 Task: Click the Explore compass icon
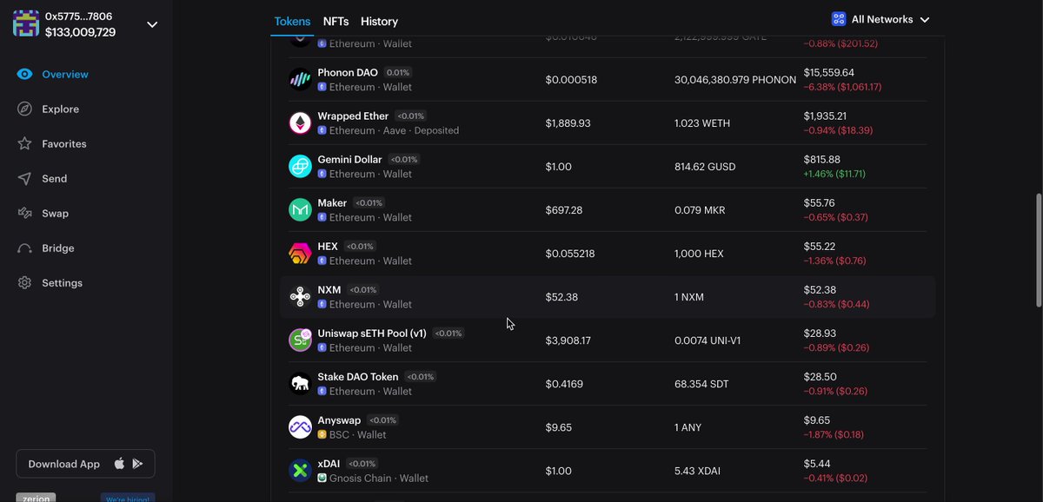click(24, 109)
